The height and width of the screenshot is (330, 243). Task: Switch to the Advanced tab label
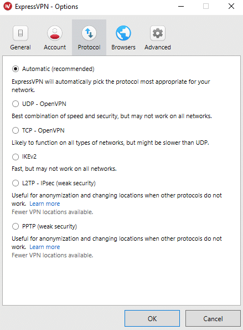click(158, 47)
